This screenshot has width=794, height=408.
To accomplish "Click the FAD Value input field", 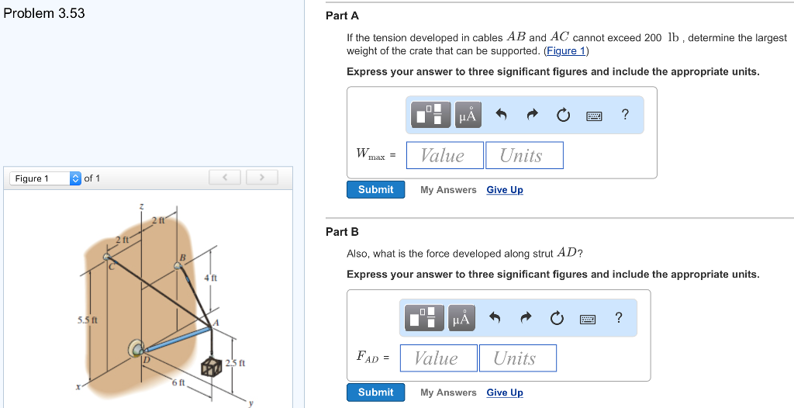I will 439,358.
